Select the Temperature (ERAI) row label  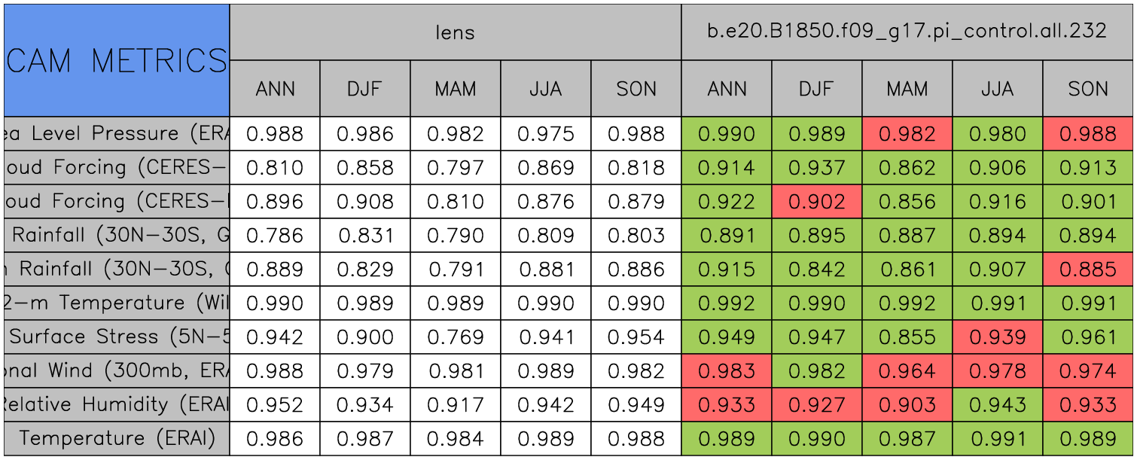[117, 439]
